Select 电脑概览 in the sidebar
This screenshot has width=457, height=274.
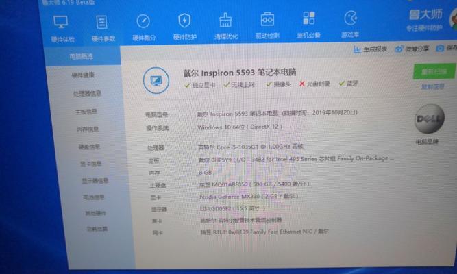pyautogui.click(x=81, y=56)
